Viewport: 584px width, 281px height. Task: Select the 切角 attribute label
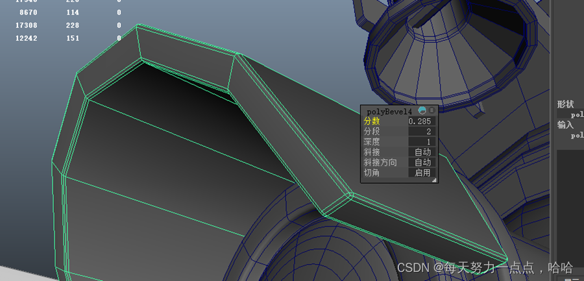coord(372,173)
